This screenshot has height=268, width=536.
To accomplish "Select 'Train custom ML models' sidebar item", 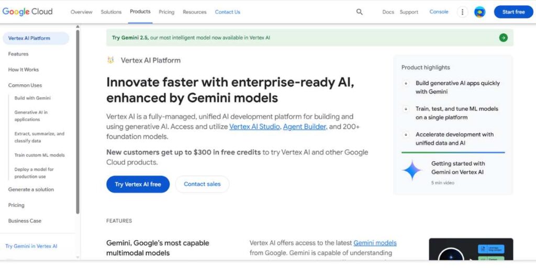I will [40, 155].
